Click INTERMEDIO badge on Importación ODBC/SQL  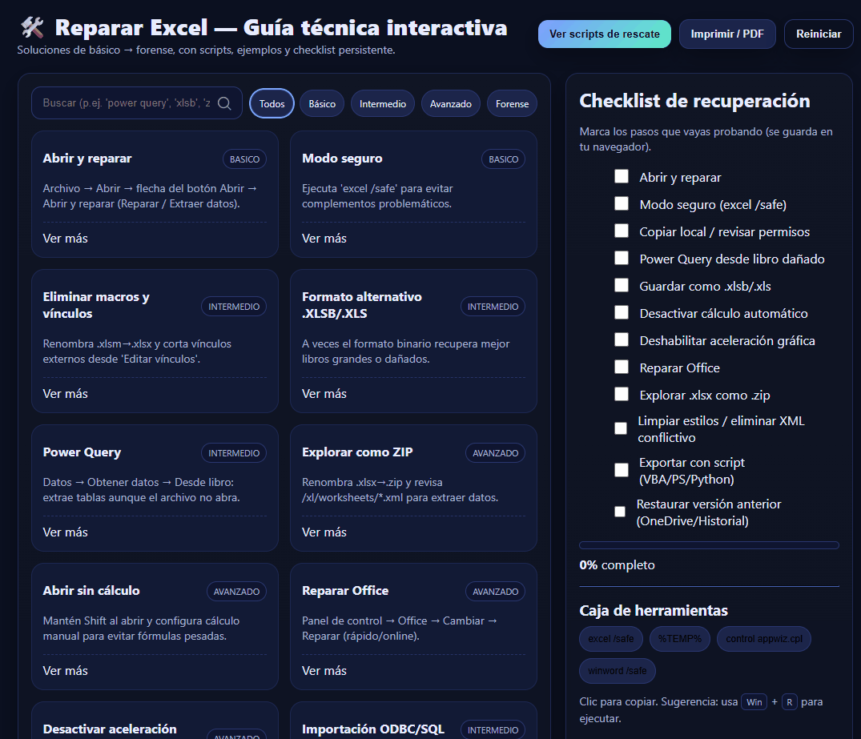pos(493,729)
